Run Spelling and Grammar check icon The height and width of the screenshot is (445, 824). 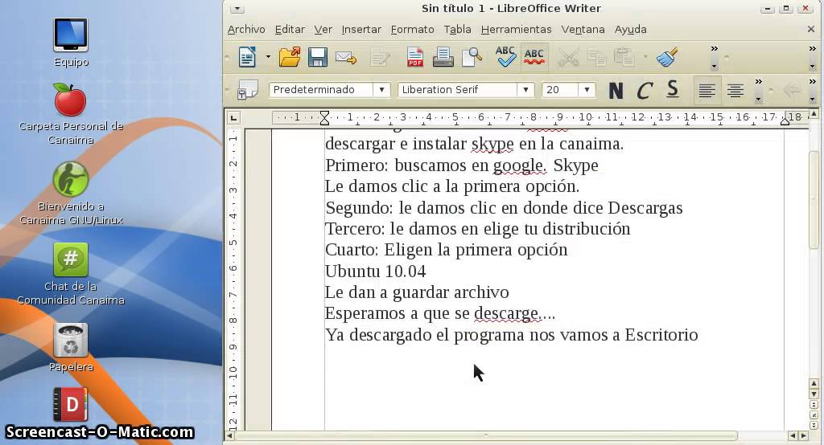[x=505, y=56]
